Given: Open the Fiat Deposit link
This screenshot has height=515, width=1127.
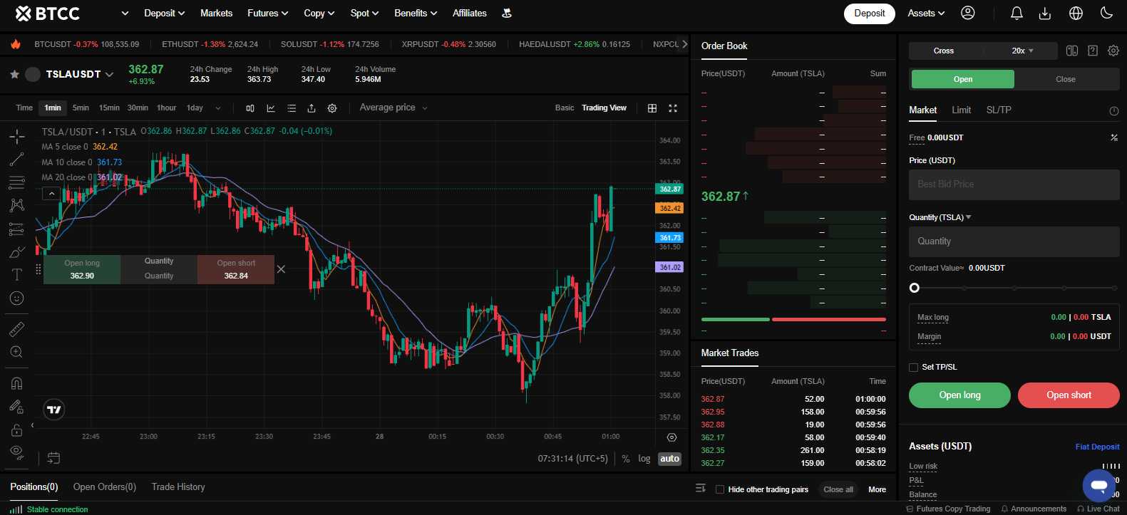Looking at the screenshot, I should tap(1097, 447).
